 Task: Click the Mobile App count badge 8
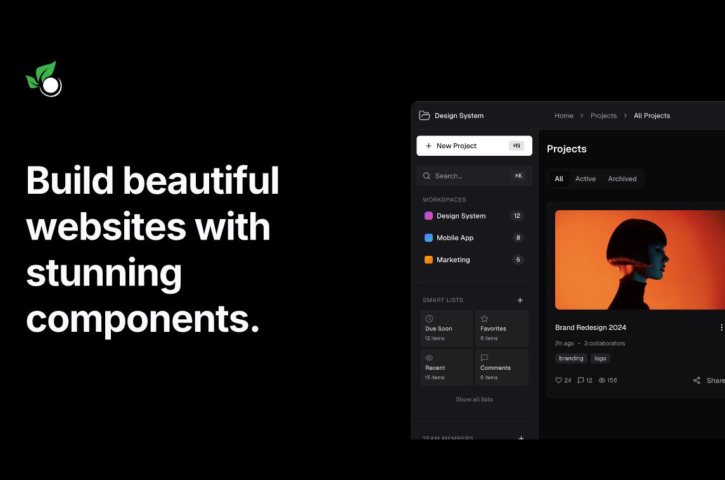(518, 238)
